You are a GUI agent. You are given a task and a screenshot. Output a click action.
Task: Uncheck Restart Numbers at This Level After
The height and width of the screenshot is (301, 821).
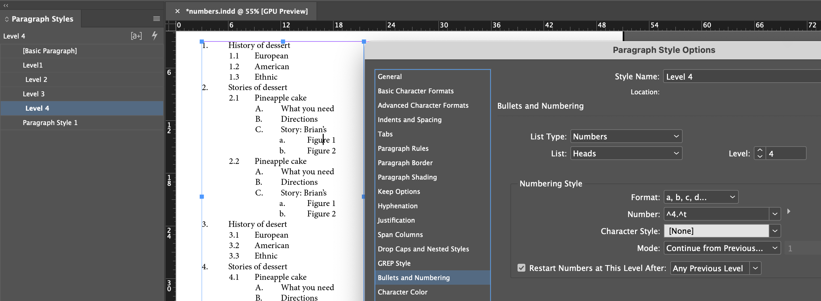point(521,268)
